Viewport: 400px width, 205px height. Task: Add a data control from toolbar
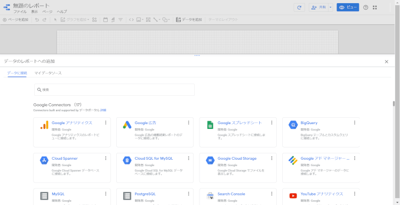coord(113,20)
